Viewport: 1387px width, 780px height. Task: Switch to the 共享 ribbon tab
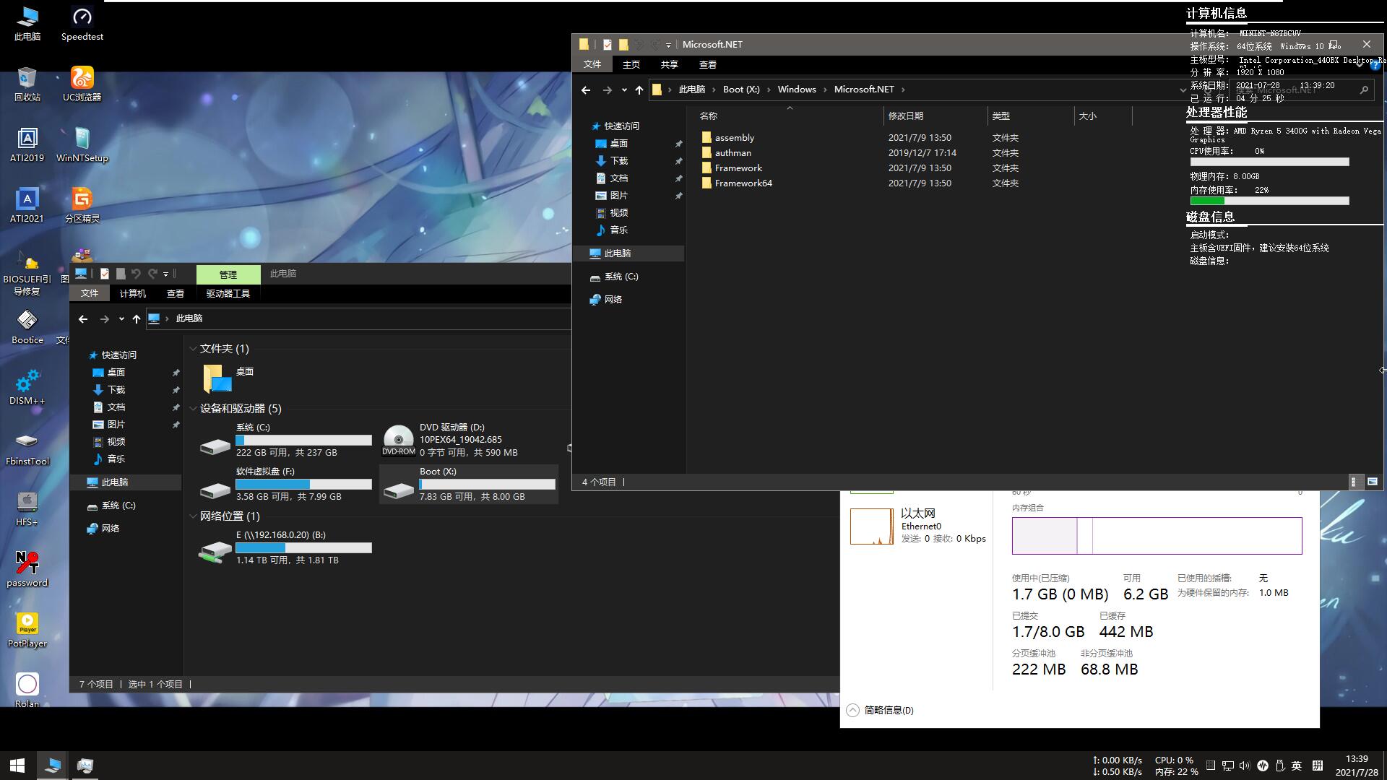(x=669, y=64)
